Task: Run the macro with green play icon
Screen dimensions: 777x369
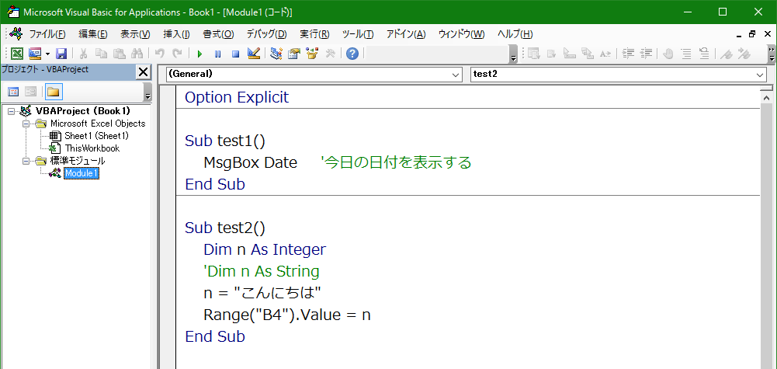Action: click(x=199, y=54)
